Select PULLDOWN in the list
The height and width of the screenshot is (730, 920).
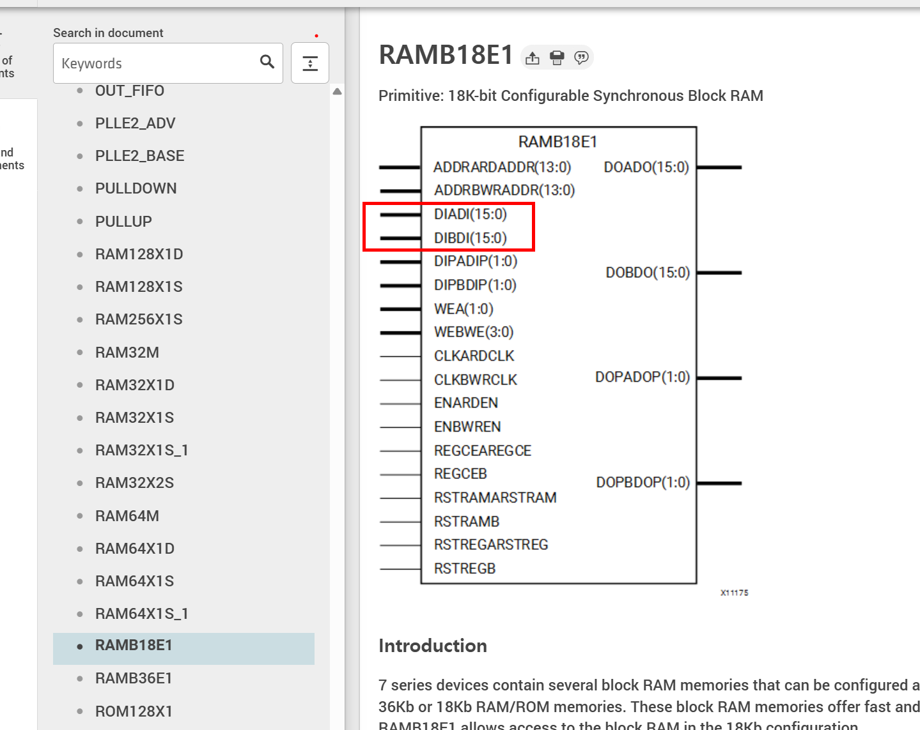(136, 188)
